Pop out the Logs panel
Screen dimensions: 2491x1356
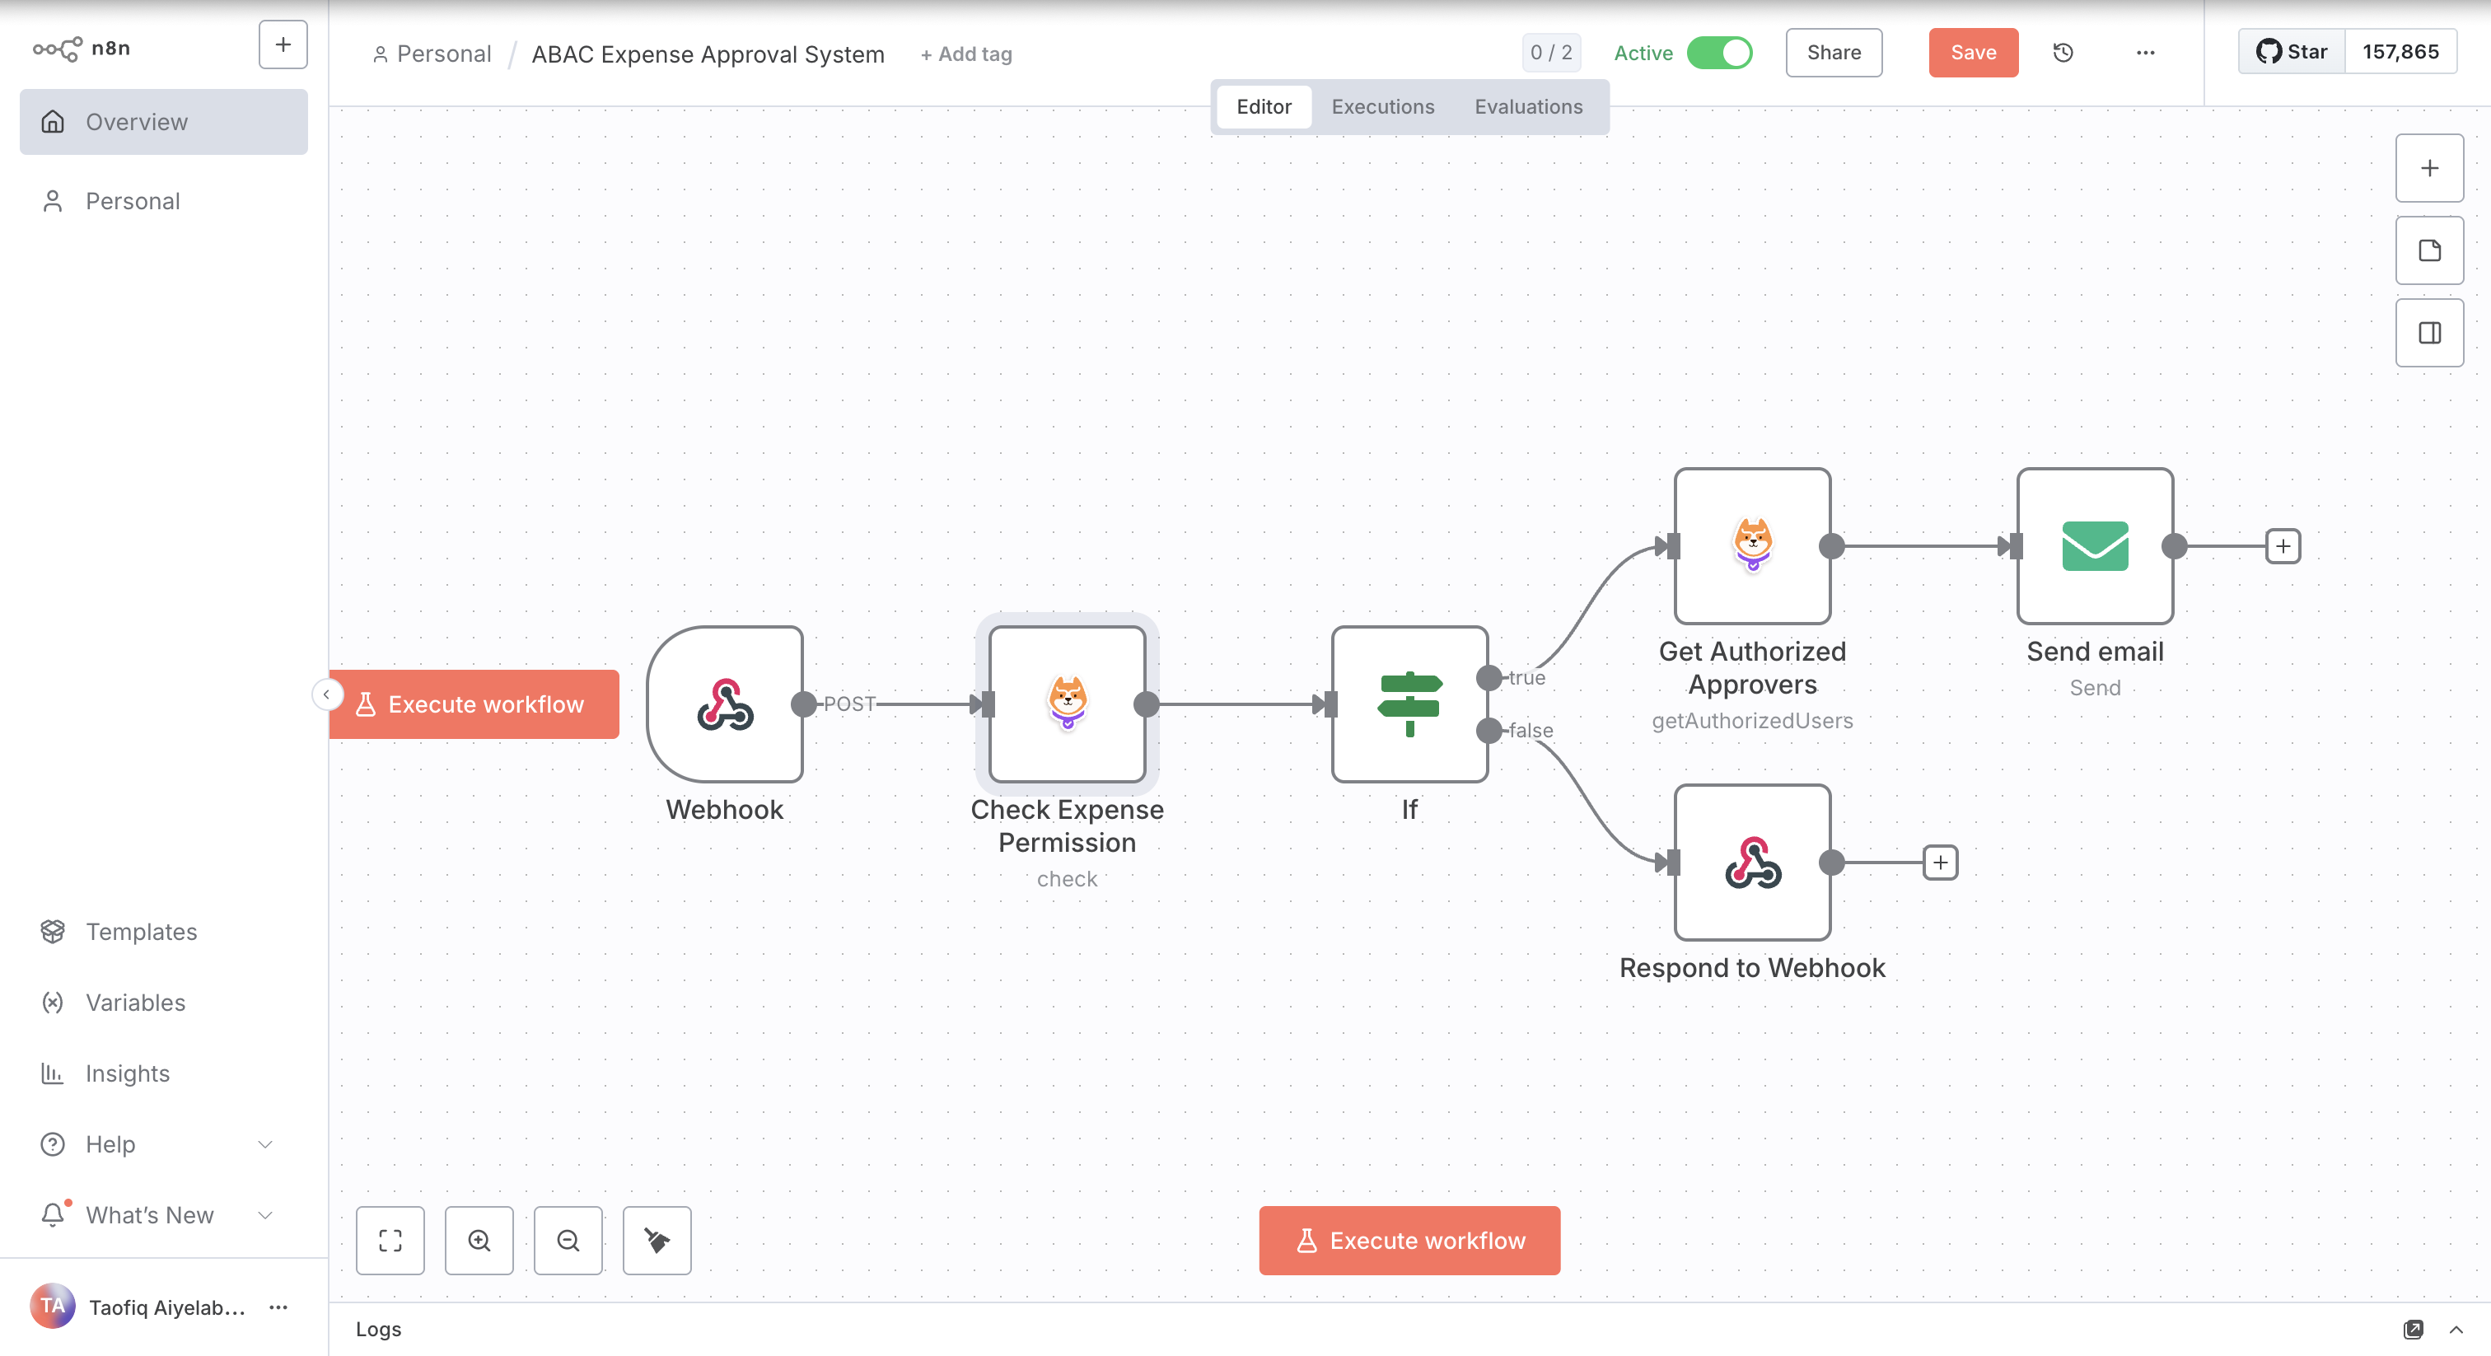2413,1329
